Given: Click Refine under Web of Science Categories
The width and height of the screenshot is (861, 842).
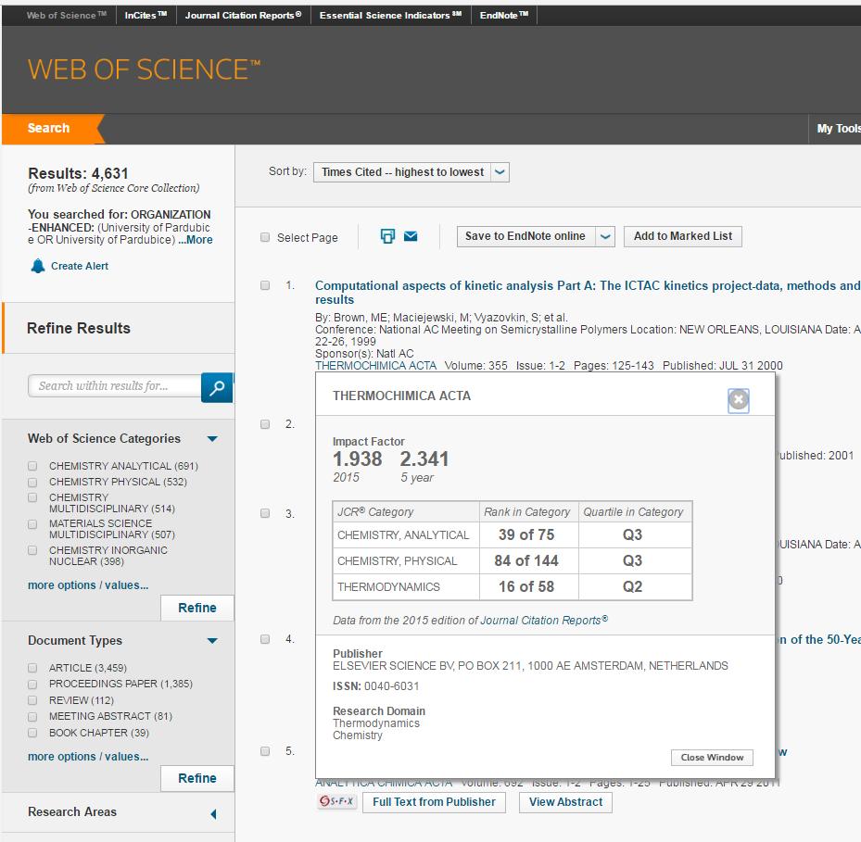Looking at the screenshot, I should [x=197, y=608].
